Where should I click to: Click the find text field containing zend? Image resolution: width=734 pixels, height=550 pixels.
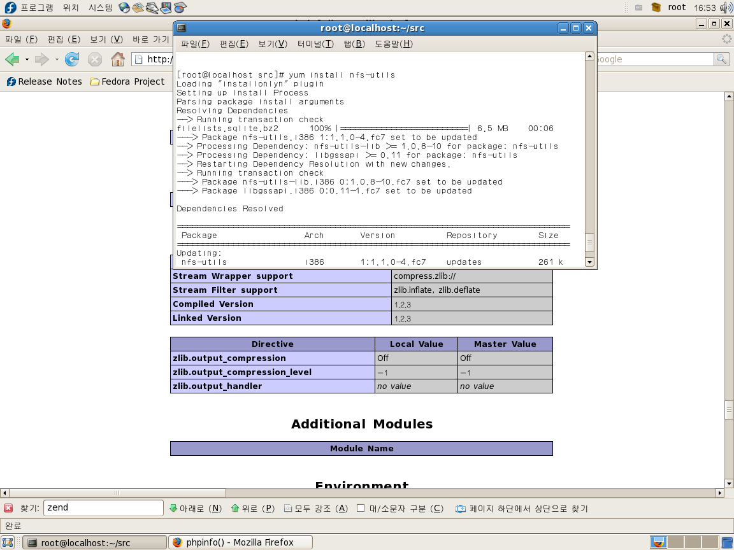103,508
